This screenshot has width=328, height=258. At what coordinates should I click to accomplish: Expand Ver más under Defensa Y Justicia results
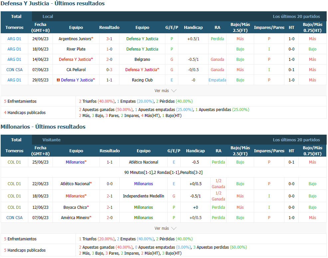click(x=165, y=90)
